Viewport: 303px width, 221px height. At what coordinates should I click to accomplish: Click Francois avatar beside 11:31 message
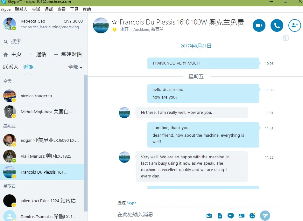(x=124, y=113)
